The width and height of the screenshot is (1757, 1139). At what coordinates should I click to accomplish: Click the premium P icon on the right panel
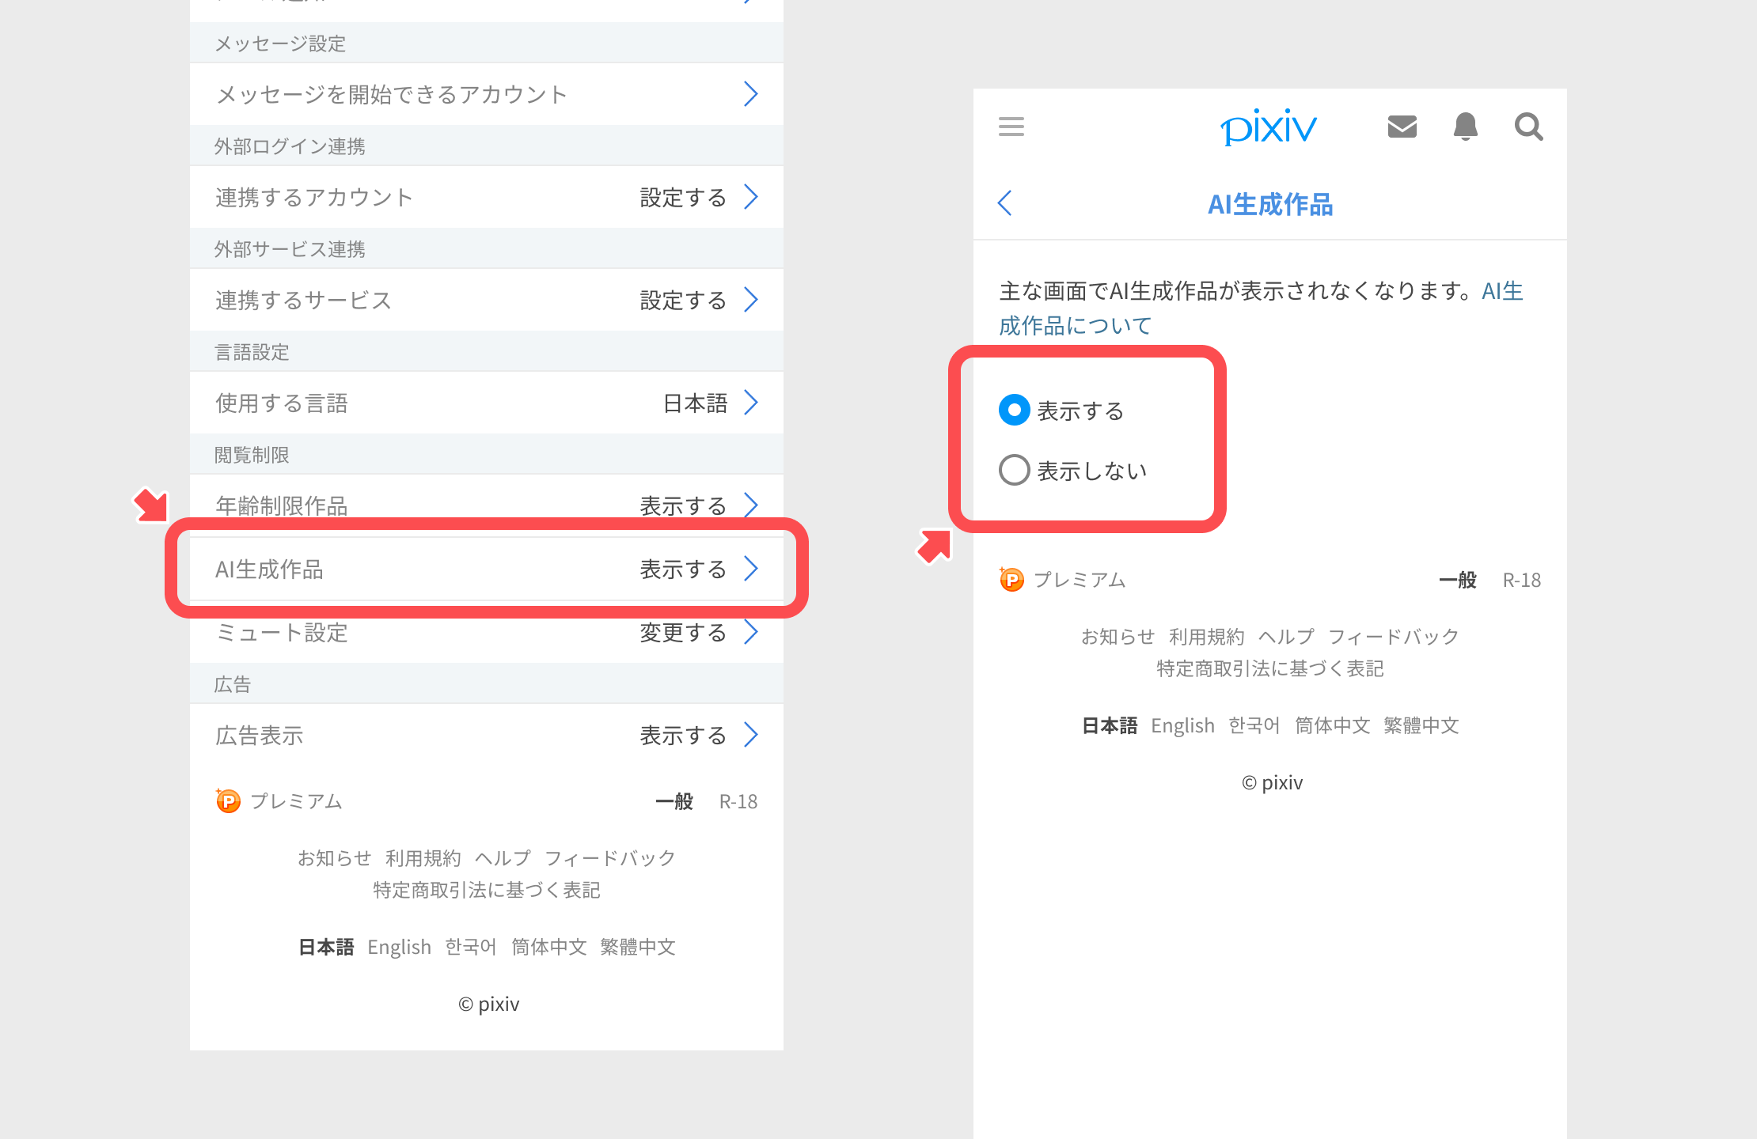[x=1011, y=579]
